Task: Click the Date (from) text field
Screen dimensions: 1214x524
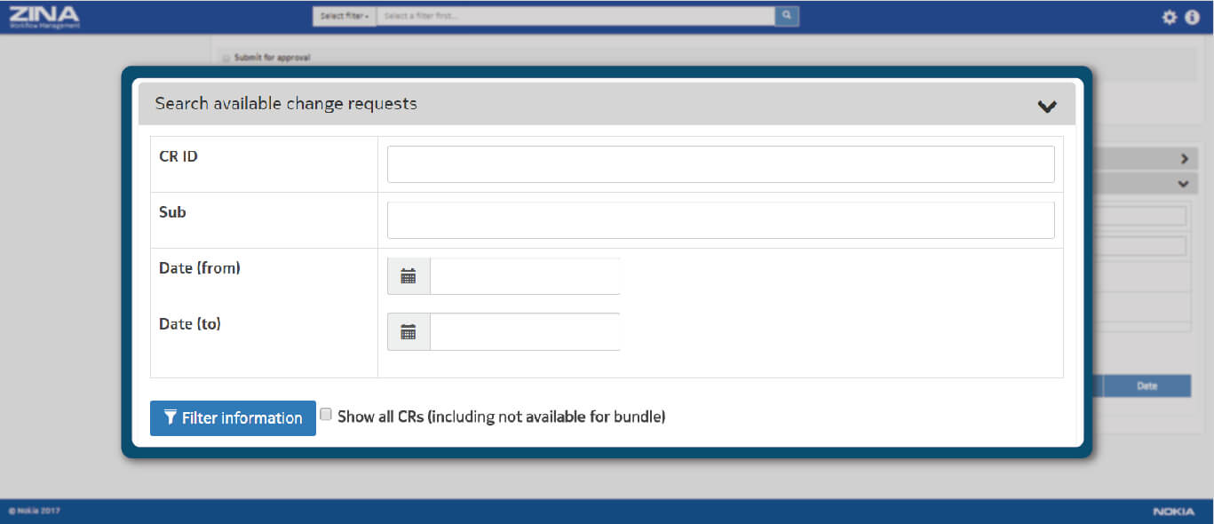Action: pyautogui.click(x=525, y=276)
